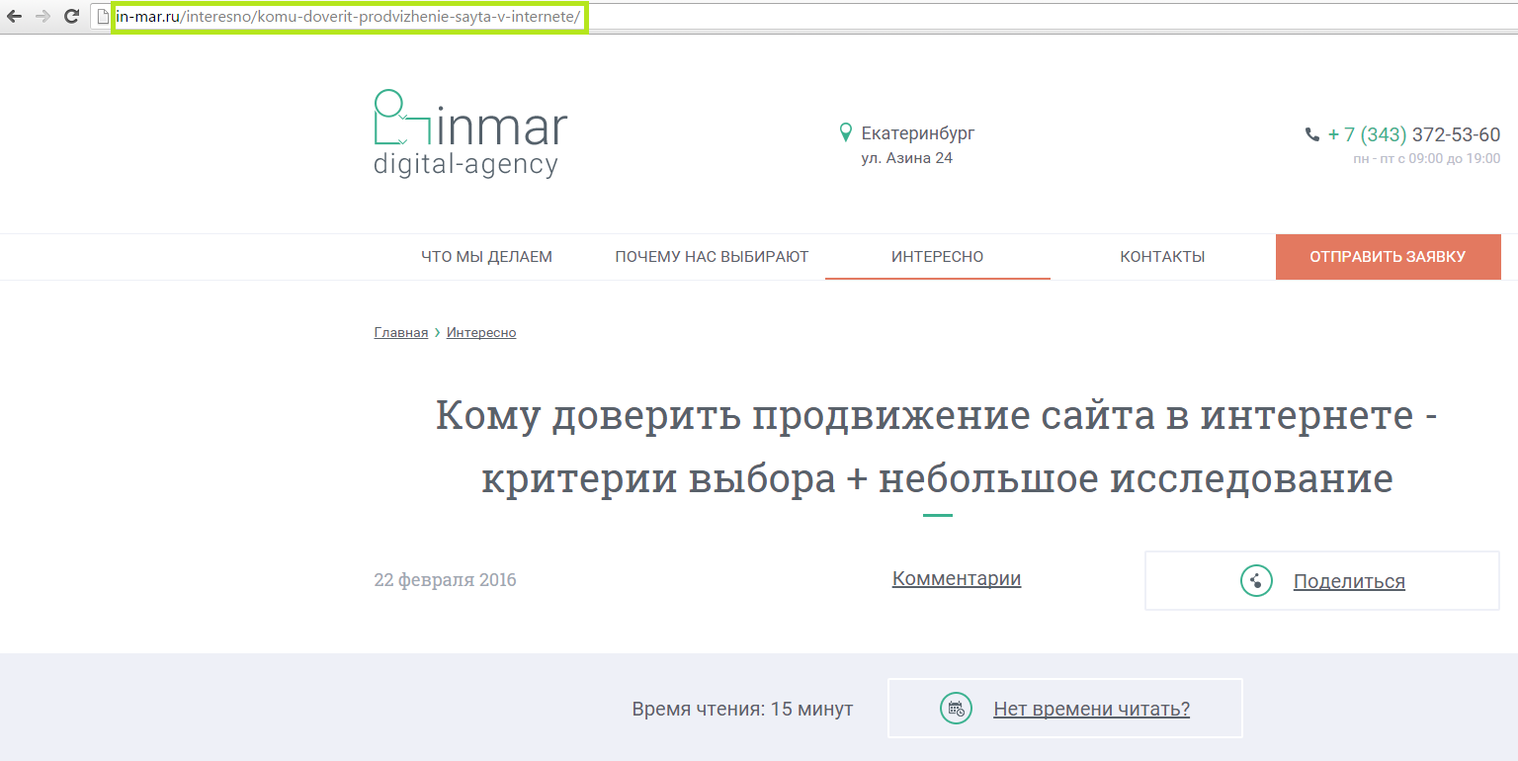Click the circular share icon
This screenshot has height=761, width=1518.
[x=1256, y=581]
